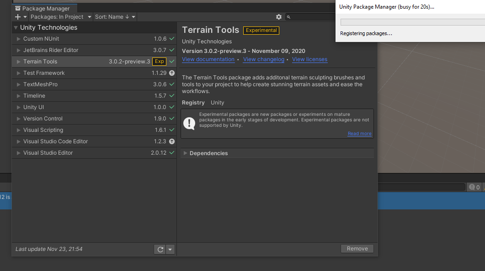Open the View licenses link
485x271 pixels.
309,60
